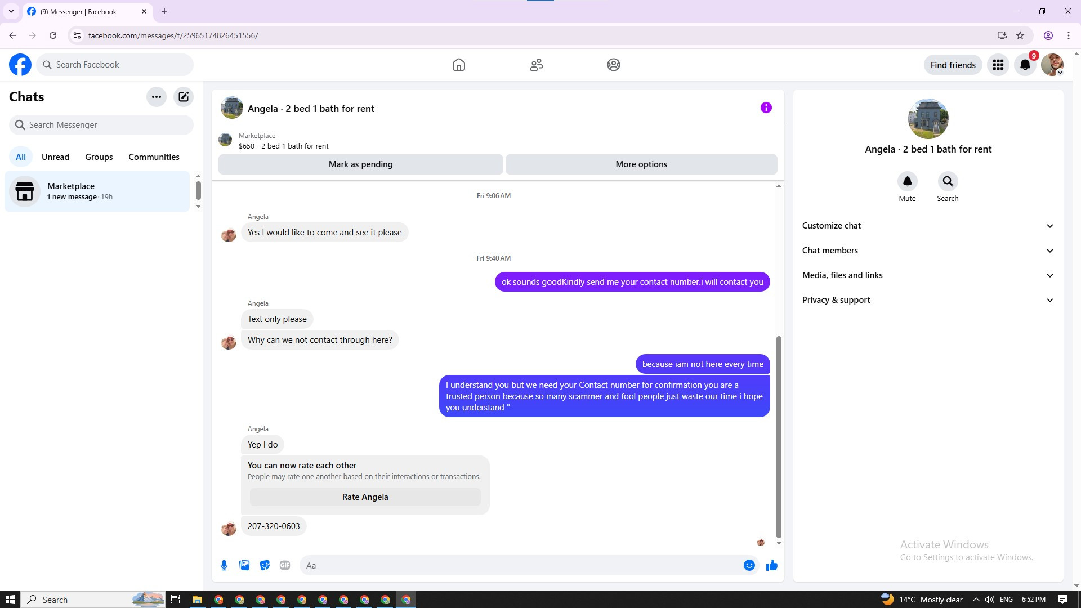Expand Chat members section
Viewport: 1081px width, 608px height.
coord(928,251)
